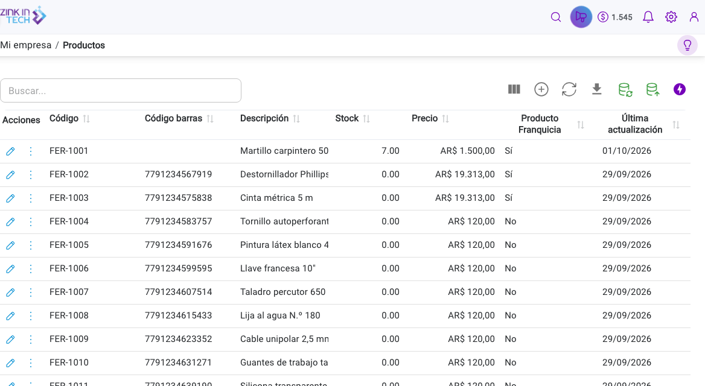Edit product FER-1006 with pencil icon

pyautogui.click(x=10, y=269)
